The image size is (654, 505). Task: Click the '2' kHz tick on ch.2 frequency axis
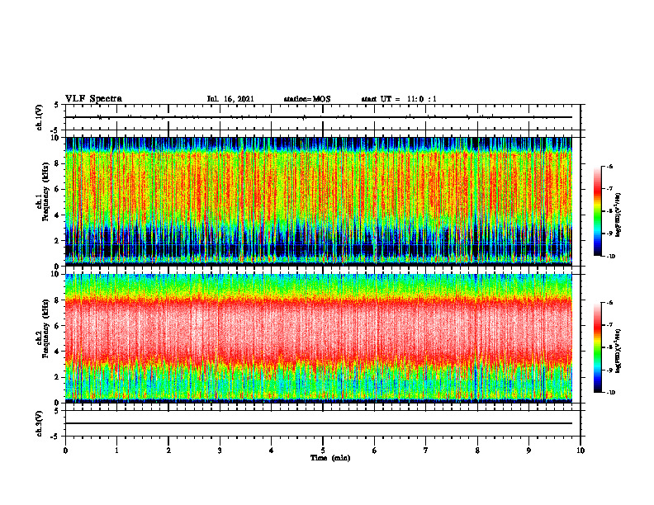[57, 377]
